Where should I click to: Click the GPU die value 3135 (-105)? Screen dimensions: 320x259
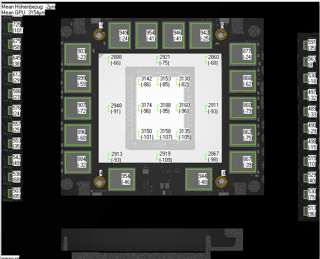click(x=185, y=134)
